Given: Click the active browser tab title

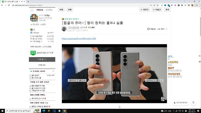Looking at the screenshot, I should coord(12,2).
